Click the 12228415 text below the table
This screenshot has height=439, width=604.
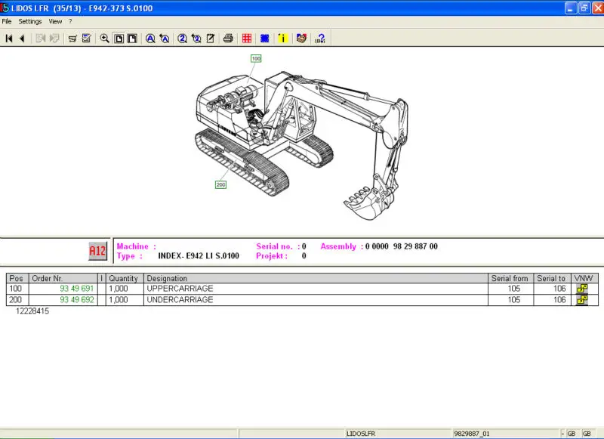(32, 311)
